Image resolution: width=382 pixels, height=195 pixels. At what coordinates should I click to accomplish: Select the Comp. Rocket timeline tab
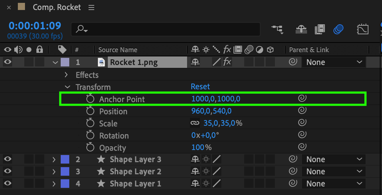click(57, 7)
